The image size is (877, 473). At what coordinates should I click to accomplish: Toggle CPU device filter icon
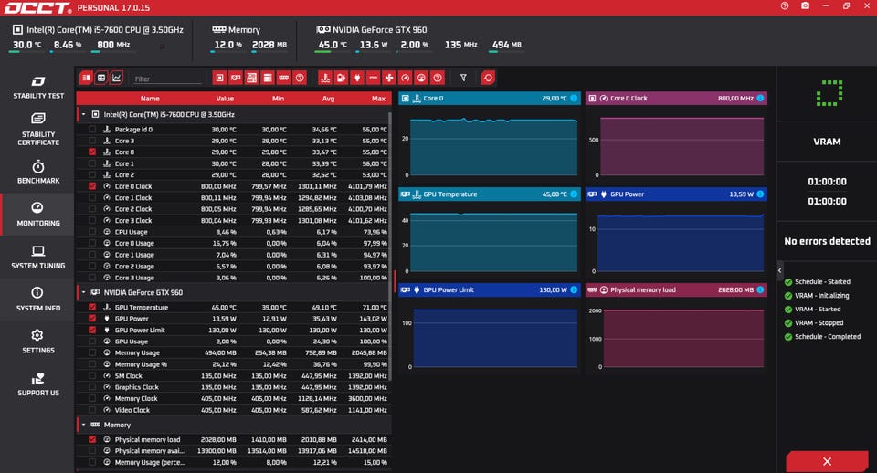click(219, 78)
